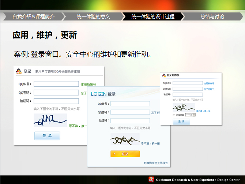Click the orange 登录 button
Viewport: 245px width, 184px height.
coord(125,154)
